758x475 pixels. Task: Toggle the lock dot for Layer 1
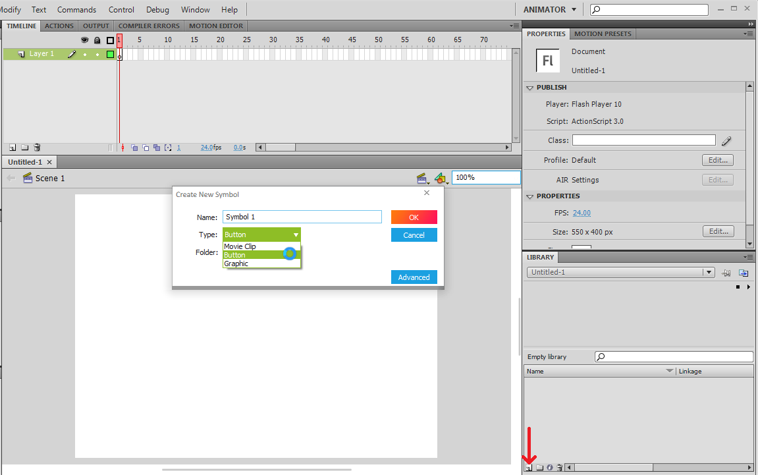[97, 54]
